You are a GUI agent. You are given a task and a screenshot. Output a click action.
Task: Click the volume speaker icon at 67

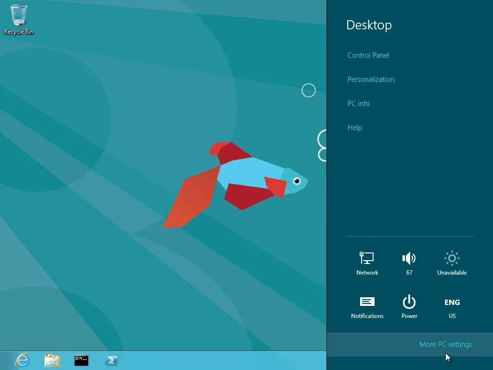(x=409, y=263)
